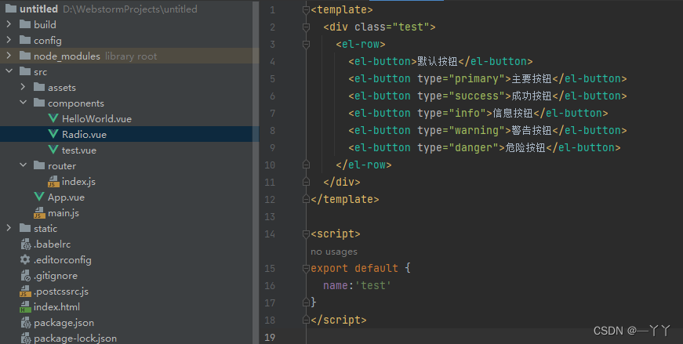Click name:'test' on line 16
The height and width of the screenshot is (344, 683).
tap(357, 286)
